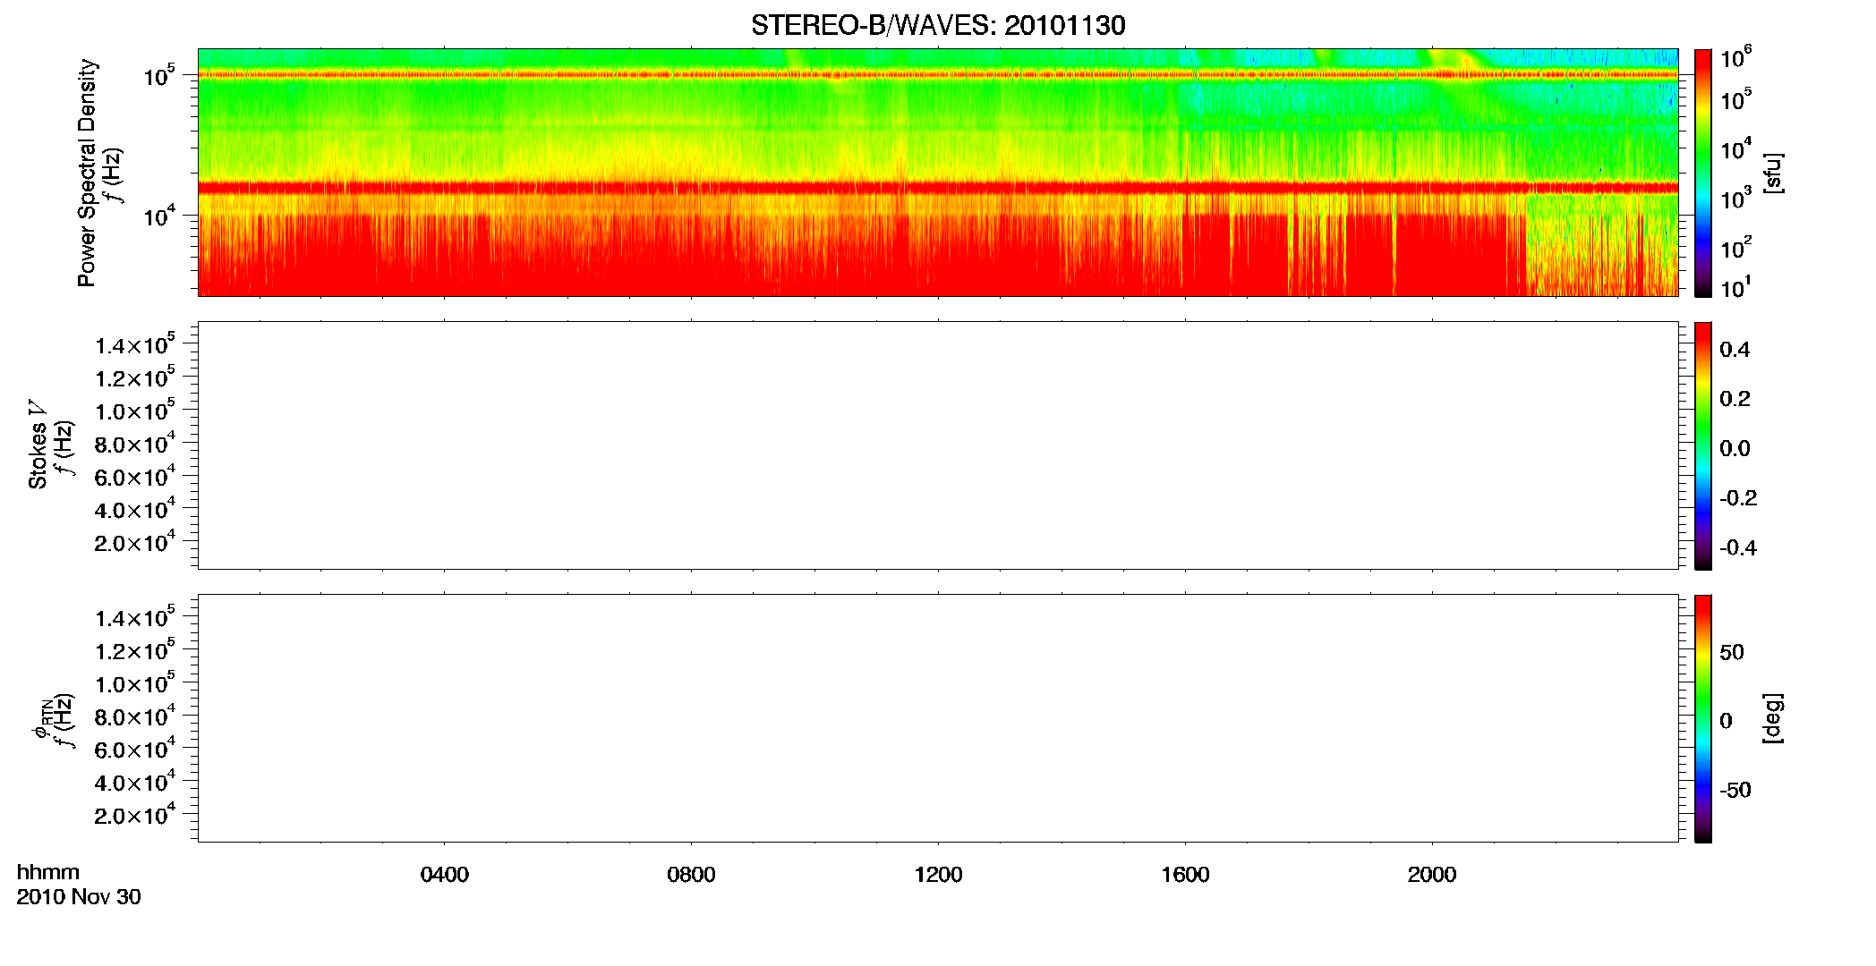Click the Stokes V color bar

(1703, 445)
